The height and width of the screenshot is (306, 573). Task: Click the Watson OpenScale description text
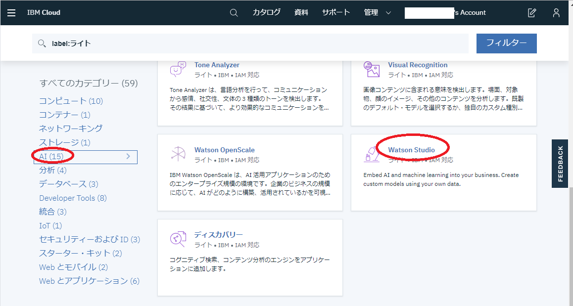[x=250, y=184]
